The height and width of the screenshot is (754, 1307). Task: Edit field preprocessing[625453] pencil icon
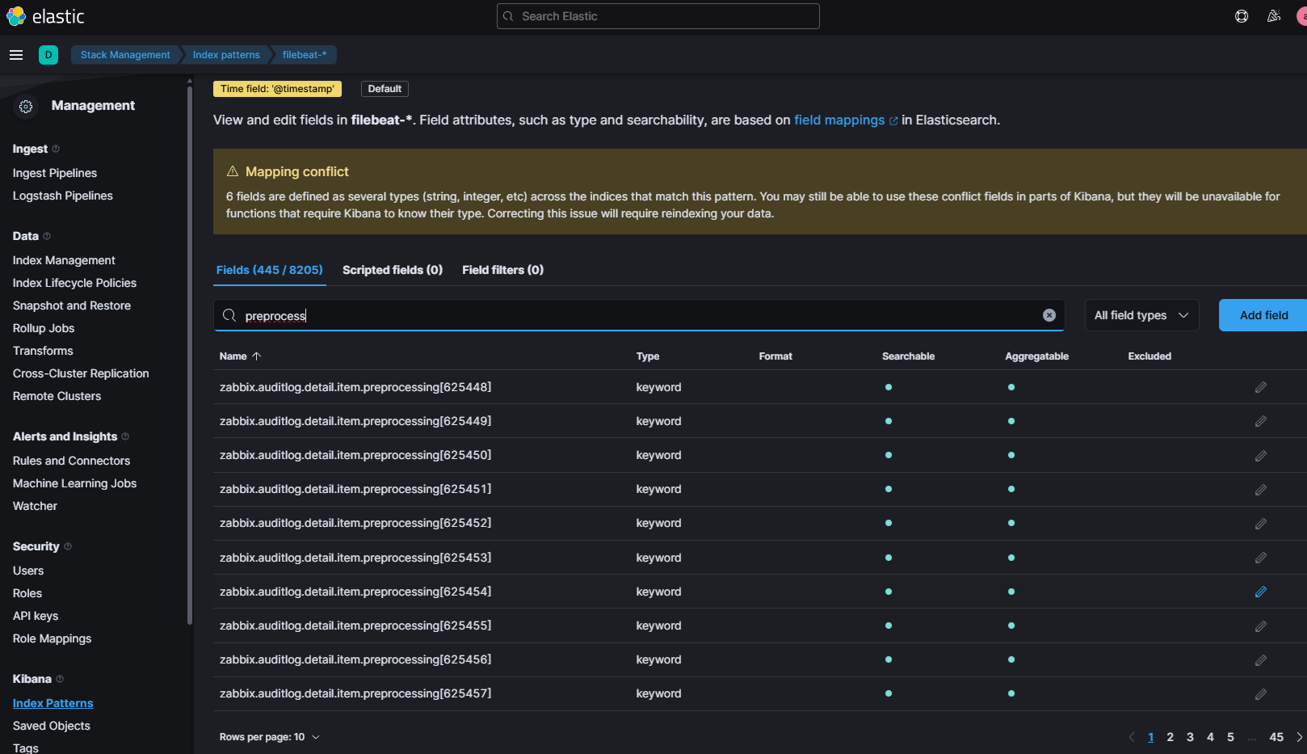pyautogui.click(x=1261, y=558)
